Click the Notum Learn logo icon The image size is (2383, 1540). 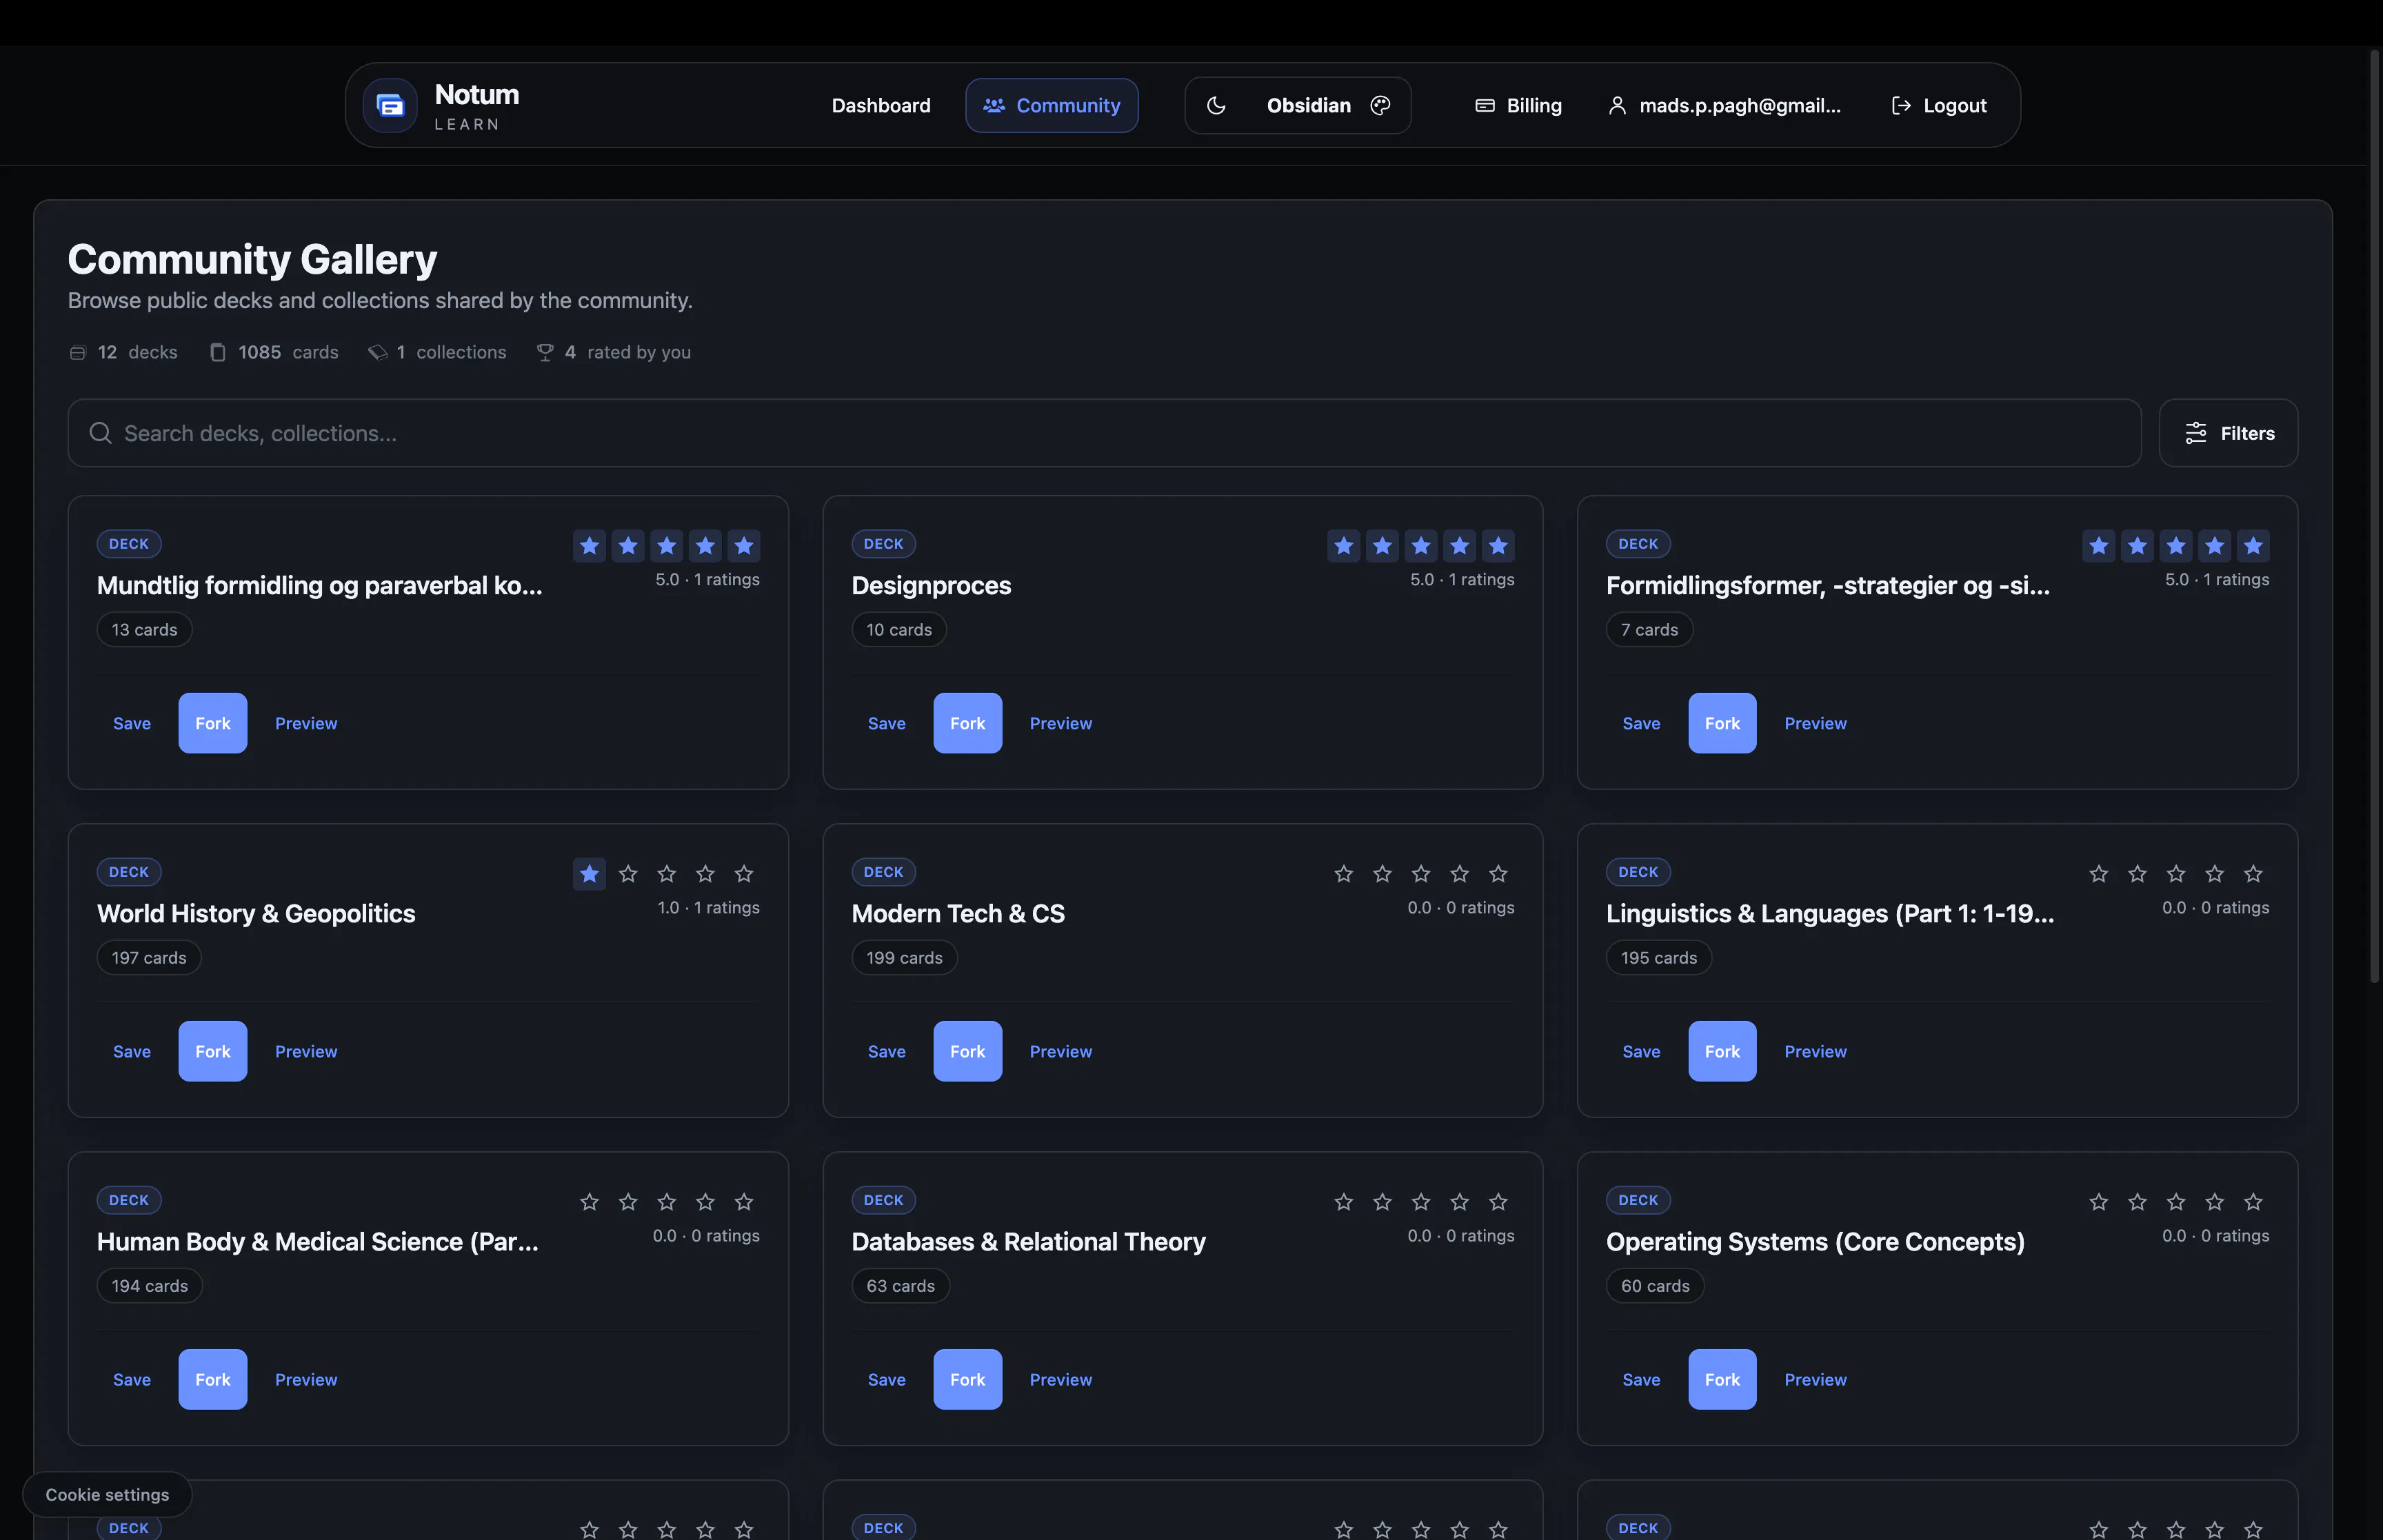390,105
